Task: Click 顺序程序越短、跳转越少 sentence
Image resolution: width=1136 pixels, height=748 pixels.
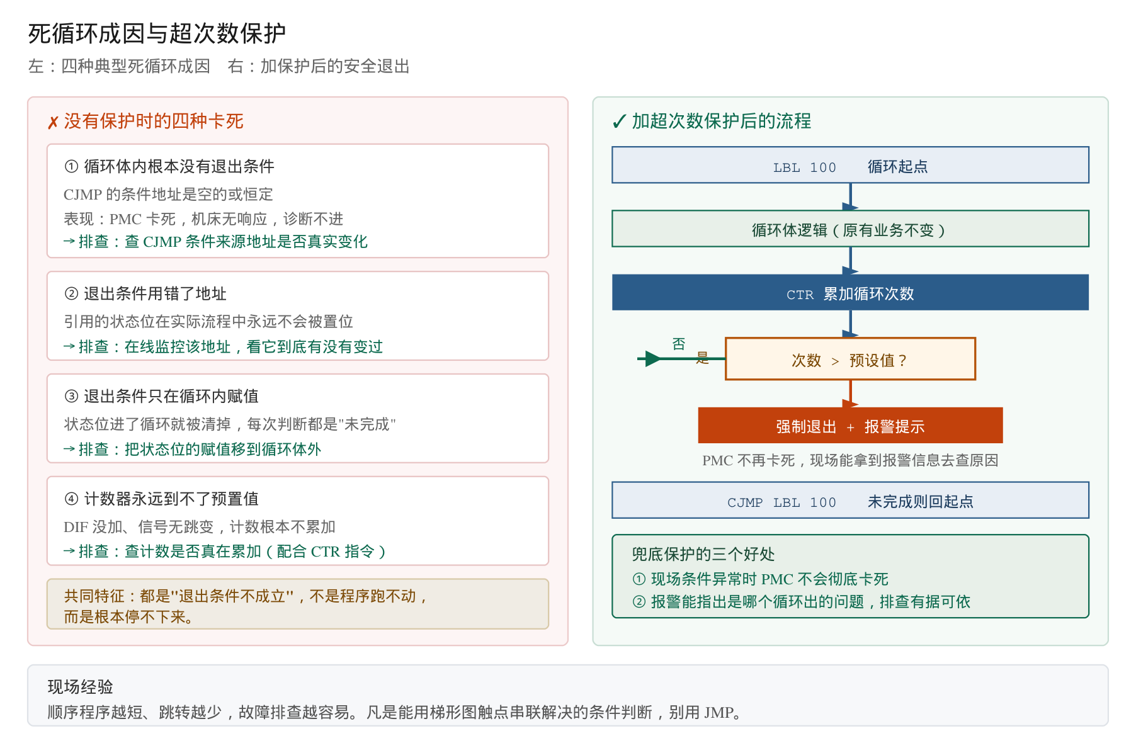Action: pos(395,712)
